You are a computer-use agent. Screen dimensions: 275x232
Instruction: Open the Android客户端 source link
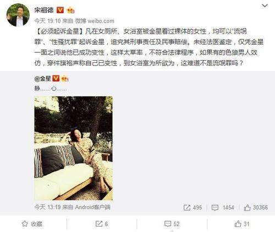93,207
